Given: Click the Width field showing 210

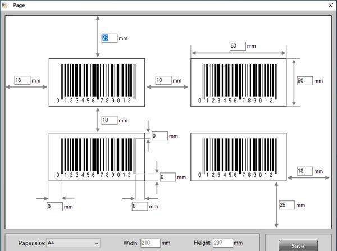Looking at the screenshot, I should tap(151, 243).
